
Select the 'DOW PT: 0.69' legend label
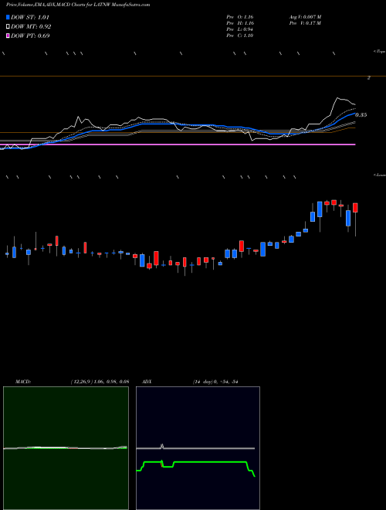30,36
